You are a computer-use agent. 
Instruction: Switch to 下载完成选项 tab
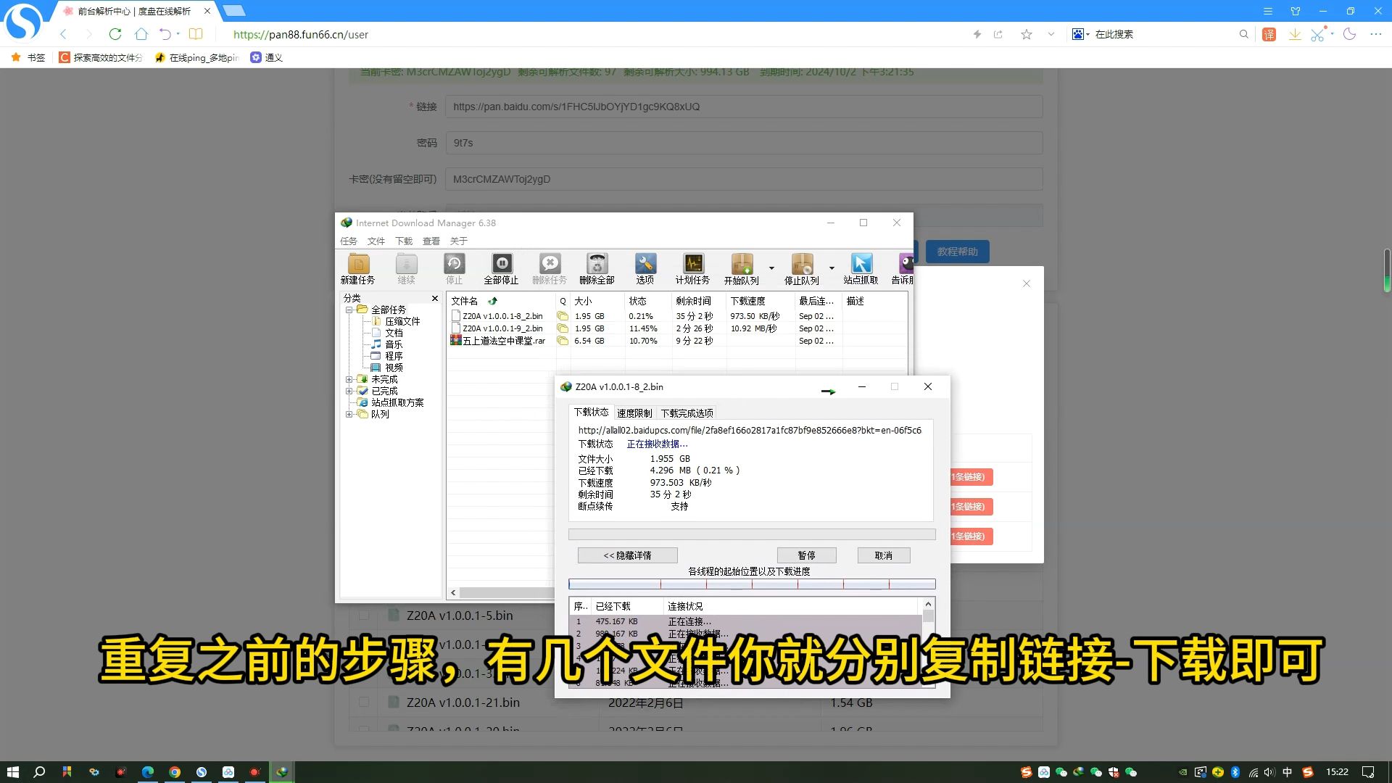687,413
